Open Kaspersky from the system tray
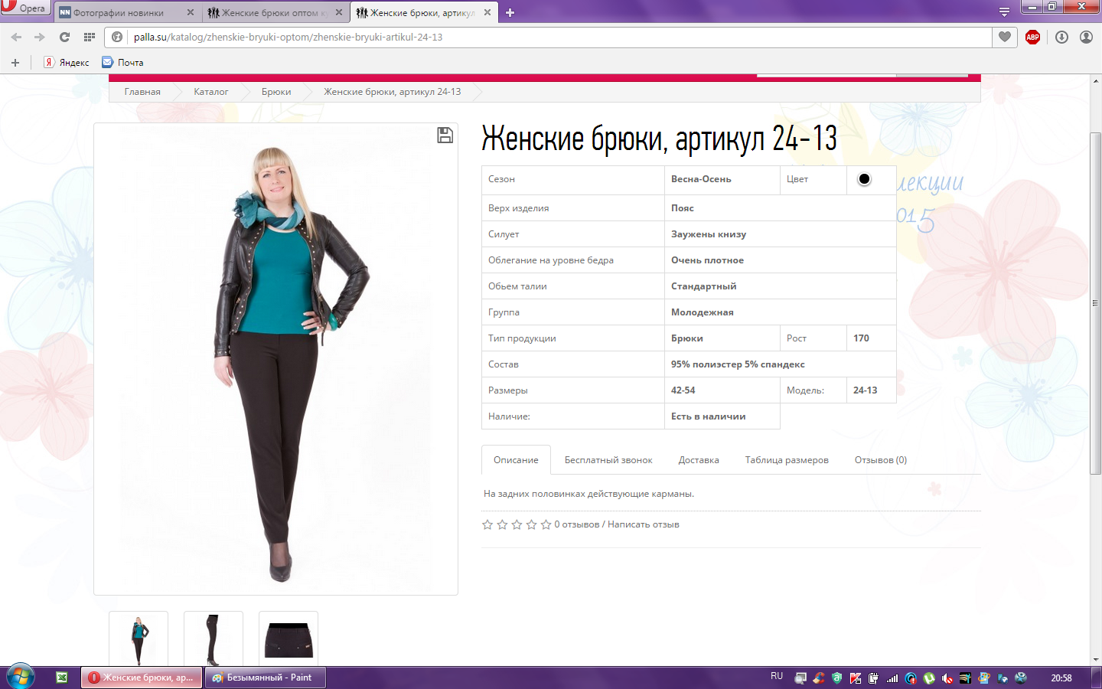1102x689 pixels. 856,678
